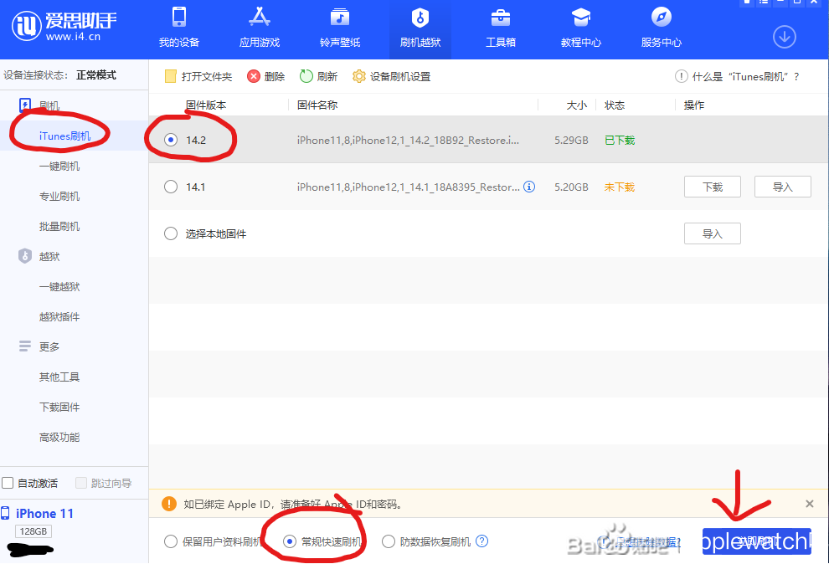Viewport: 829px width, 564px height.
Task: Open 一键刷机 in sidebar
Action: 59,167
